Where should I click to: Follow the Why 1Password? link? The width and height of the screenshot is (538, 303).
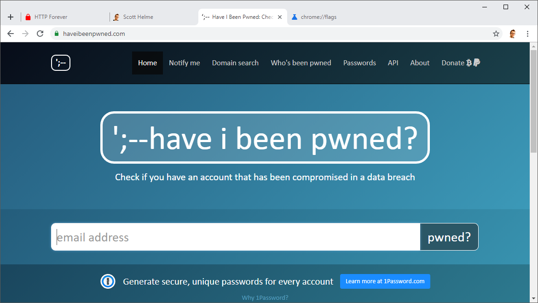pyautogui.click(x=265, y=297)
